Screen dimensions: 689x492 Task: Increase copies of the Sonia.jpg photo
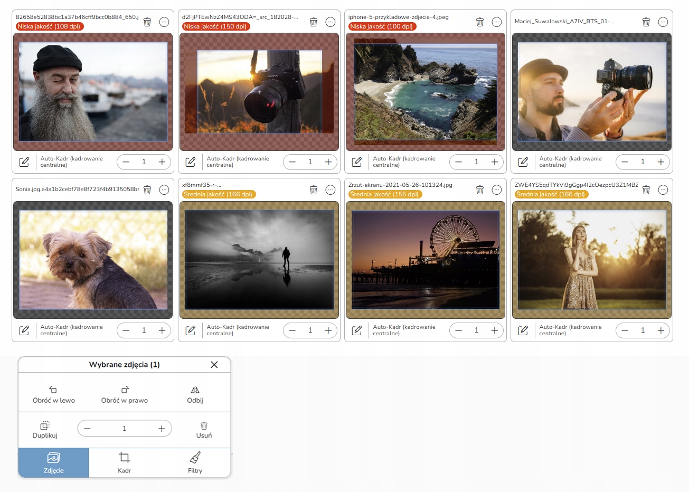[x=162, y=330]
